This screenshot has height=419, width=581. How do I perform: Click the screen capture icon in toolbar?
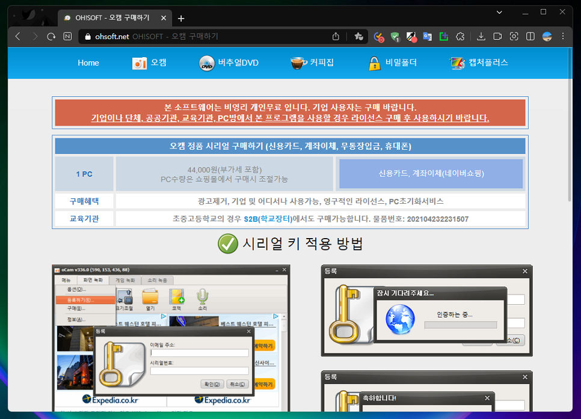click(x=514, y=36)
